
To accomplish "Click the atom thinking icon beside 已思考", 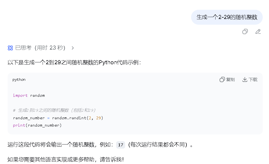I will pyautogui.click(x=10, y=48).
